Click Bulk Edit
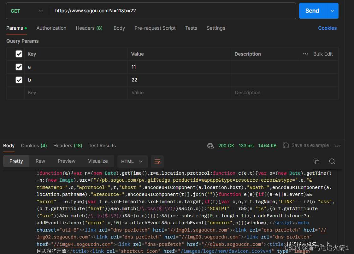 click(x=323, y=54)
